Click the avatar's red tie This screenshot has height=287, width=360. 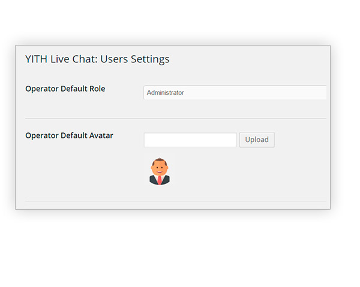(160, 180)
